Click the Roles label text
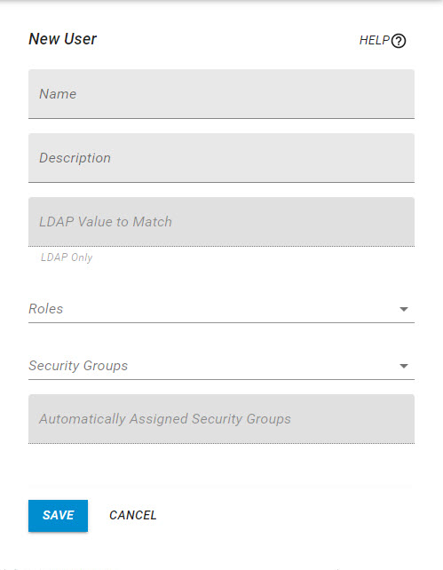The image size is (443, 570). (46, 309)
